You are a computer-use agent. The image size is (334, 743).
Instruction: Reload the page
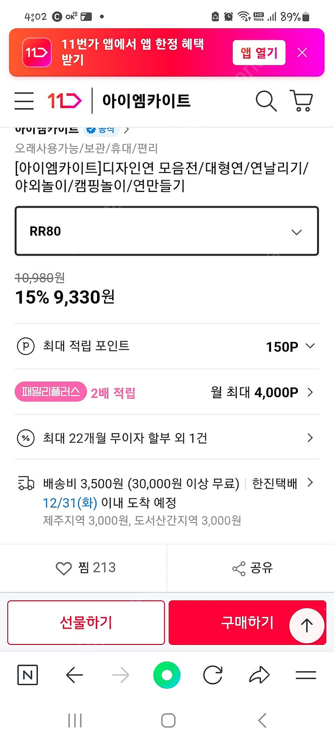(213, 675)
